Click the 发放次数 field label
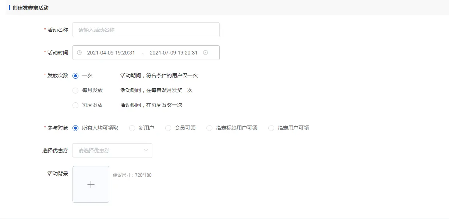449x219 pixels. click(58, 75)
